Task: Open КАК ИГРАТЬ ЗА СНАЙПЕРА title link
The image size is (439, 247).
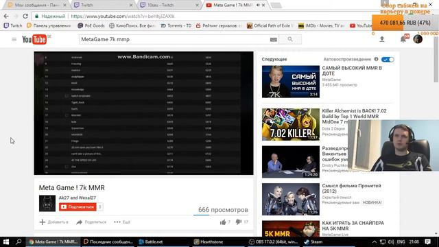Action: coord(353,226)
